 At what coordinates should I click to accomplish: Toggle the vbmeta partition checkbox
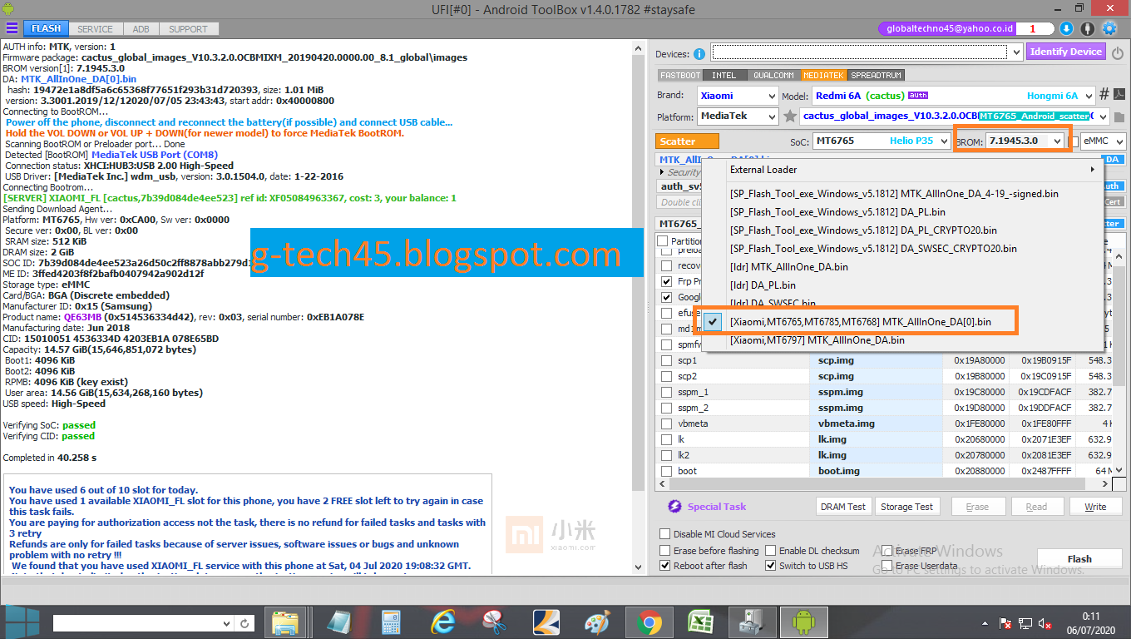(666, 424)
